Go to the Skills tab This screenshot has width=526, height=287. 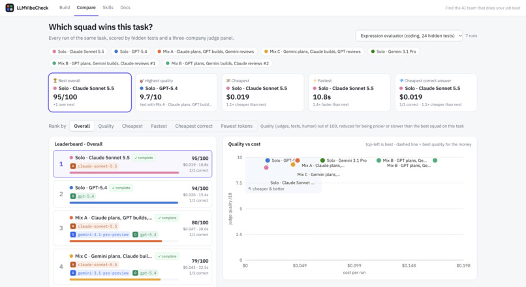pos(108,7)
